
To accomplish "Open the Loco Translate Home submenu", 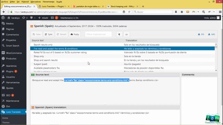I will 5,118.
